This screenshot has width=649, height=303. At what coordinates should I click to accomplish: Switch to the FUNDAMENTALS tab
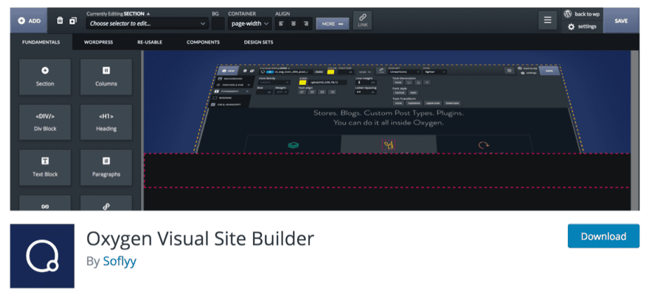tap(41, 42)
